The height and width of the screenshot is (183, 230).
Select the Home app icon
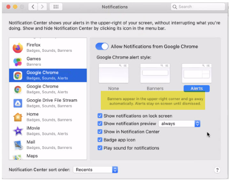pyautogui.click(x=18, y=117)
